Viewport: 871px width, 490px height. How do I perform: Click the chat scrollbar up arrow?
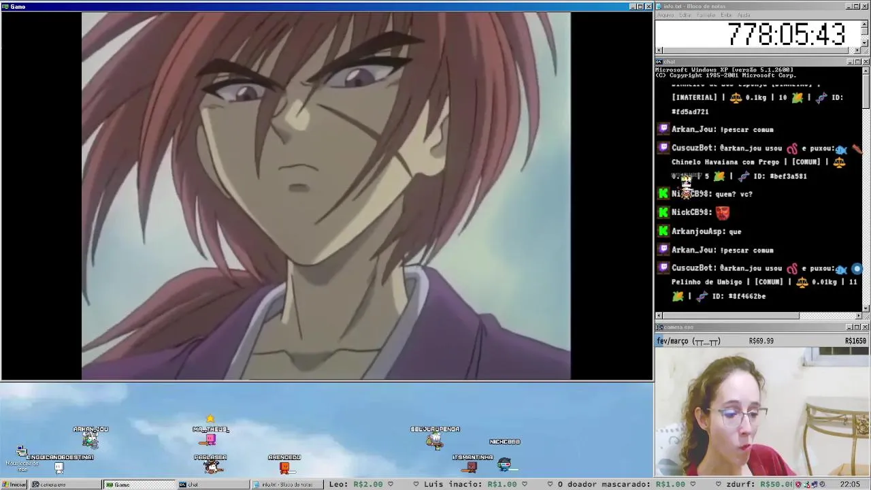866,71
